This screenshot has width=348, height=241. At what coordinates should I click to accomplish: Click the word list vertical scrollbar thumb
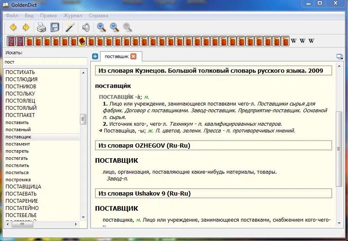pyautogui.click(x=83, y=119)
